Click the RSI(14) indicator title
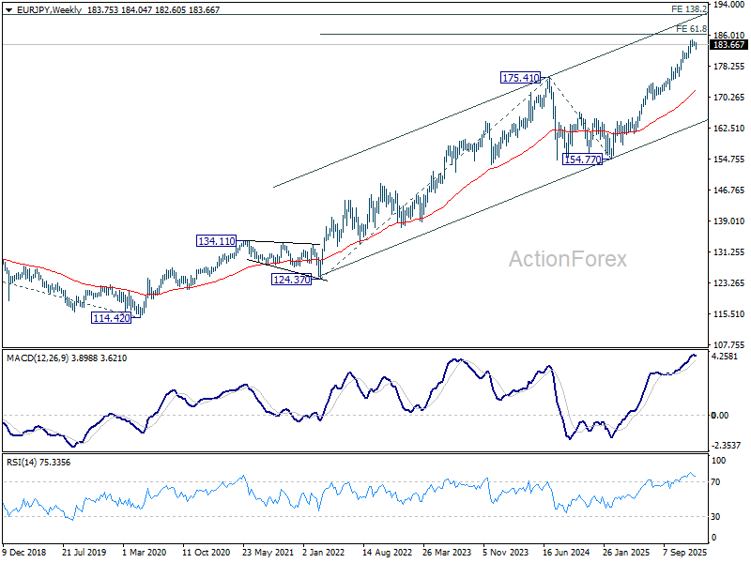Viewport: 751px width, 563px height. click(x=22, y=463)
